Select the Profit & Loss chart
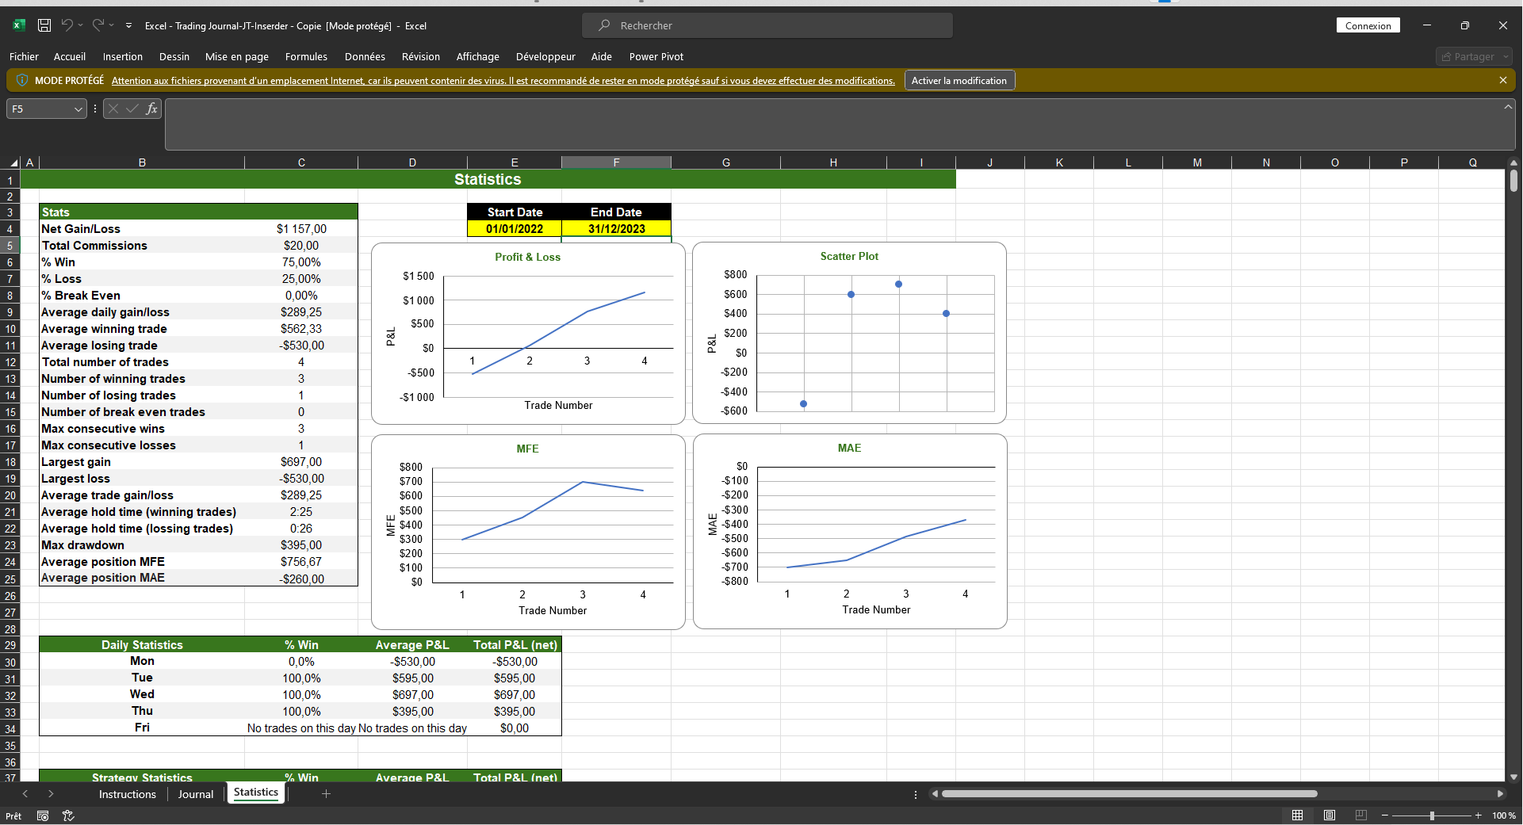The image size is (1523, 825). (528, 333)
